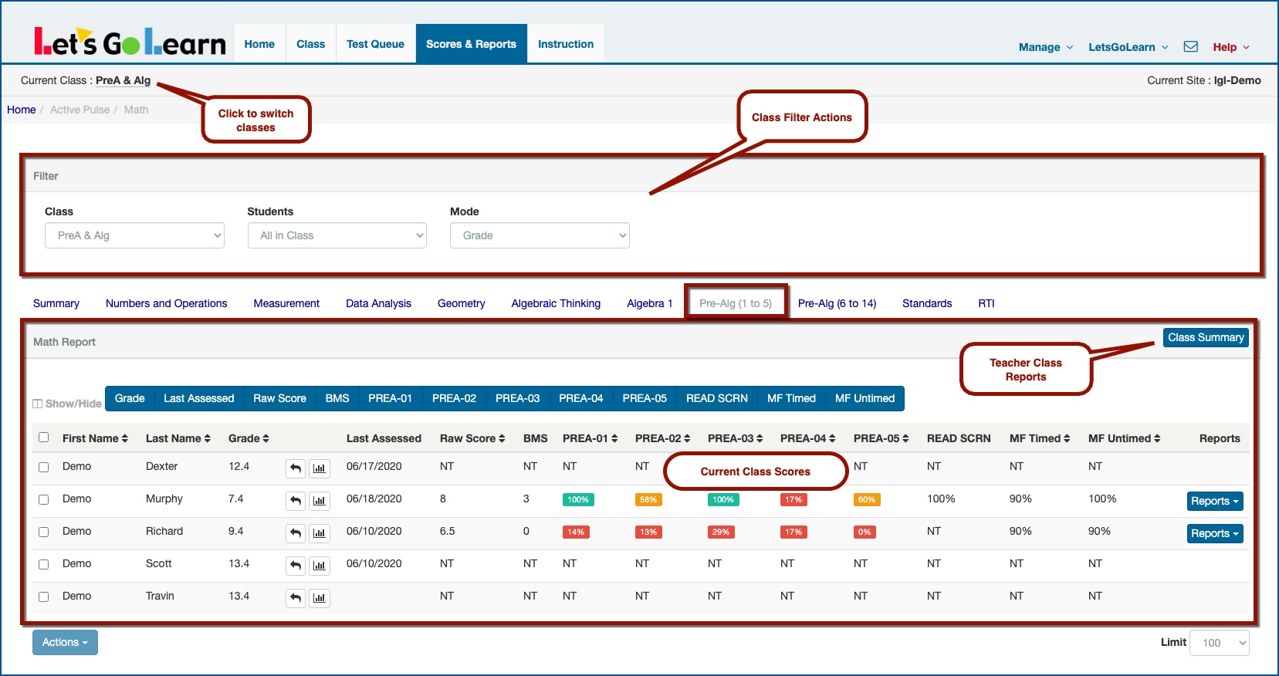Switch to Numbers and Operations tab

(x=167, y=303)
